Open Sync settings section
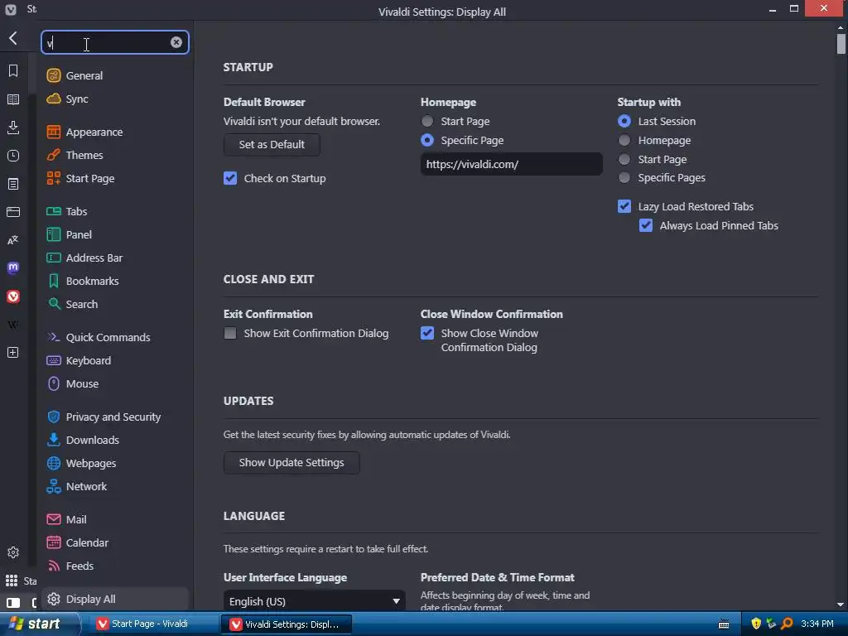 [x=114, y=99]
